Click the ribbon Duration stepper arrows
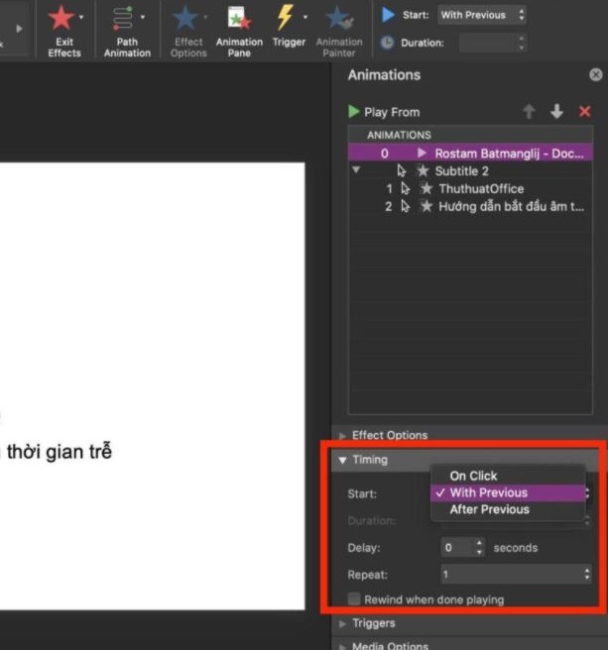The height and width of the screenshot is (650, 608). pyautogui.click(x=522, y=43)
